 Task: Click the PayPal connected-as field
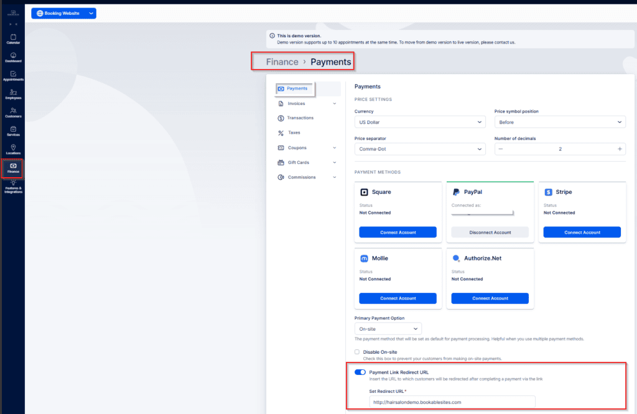[x=482, y=212]
